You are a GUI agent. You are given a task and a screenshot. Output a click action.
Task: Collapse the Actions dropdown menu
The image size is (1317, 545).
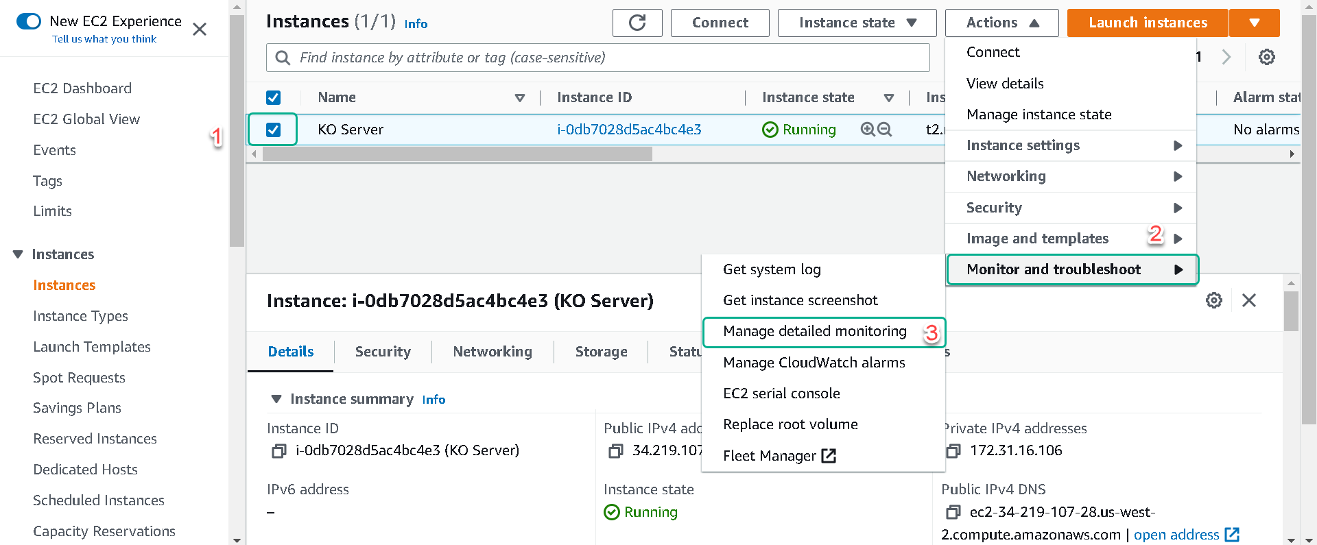tap(1001, 23)
